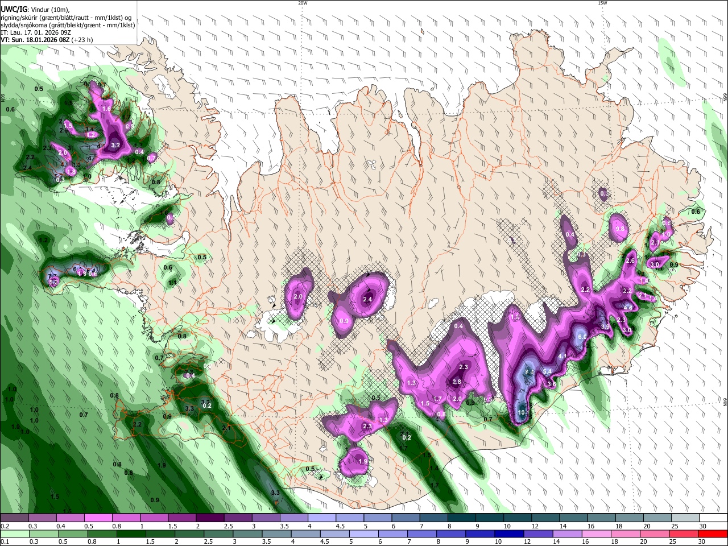Viewport: 728px width, 546px height.
Task: Select the pale grey 25 swatch in the top legend row
Action: (x=685, y=518)
